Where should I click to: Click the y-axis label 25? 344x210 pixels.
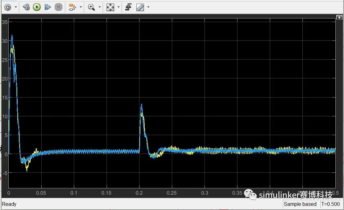[x=5, y=60]
